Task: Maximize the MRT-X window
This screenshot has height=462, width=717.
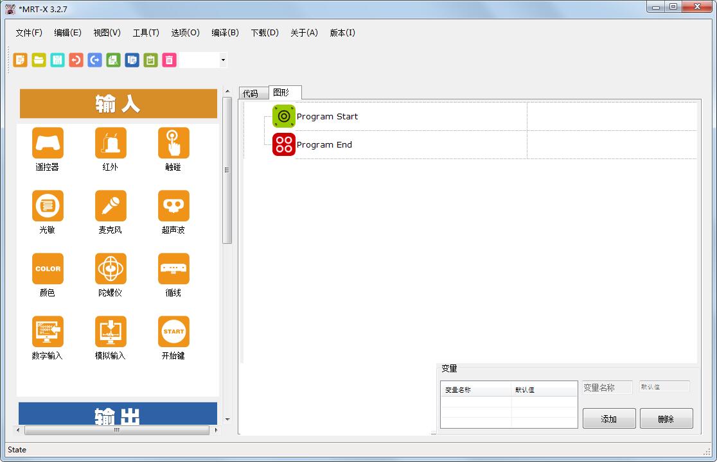Action: click(673, 7)
